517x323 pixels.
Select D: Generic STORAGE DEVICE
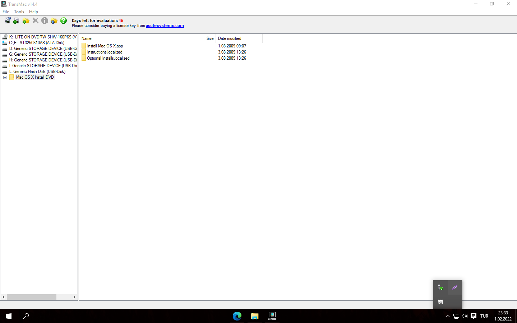pos(43,49)
